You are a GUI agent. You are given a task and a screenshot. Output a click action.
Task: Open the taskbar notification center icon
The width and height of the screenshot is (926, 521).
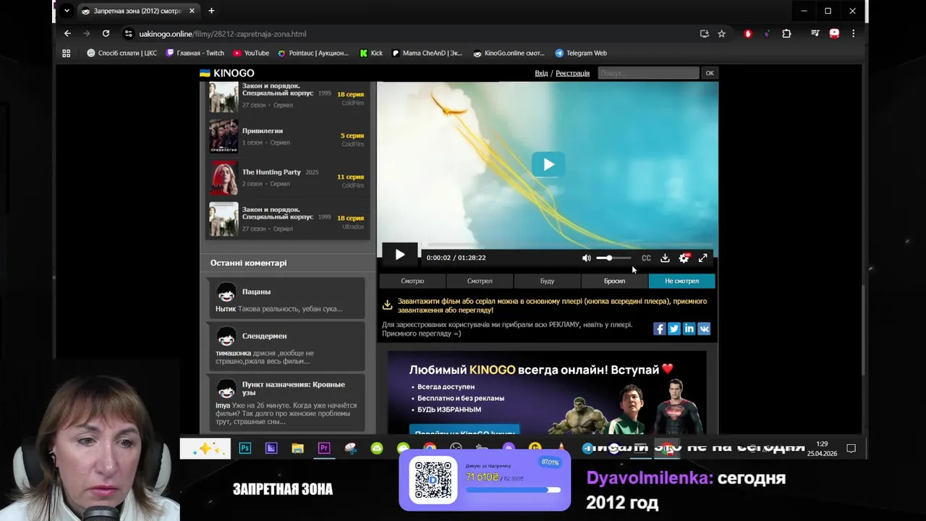851,449
